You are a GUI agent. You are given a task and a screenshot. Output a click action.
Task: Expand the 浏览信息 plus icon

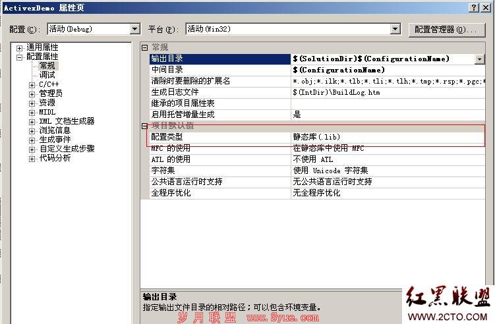point(32,131)
